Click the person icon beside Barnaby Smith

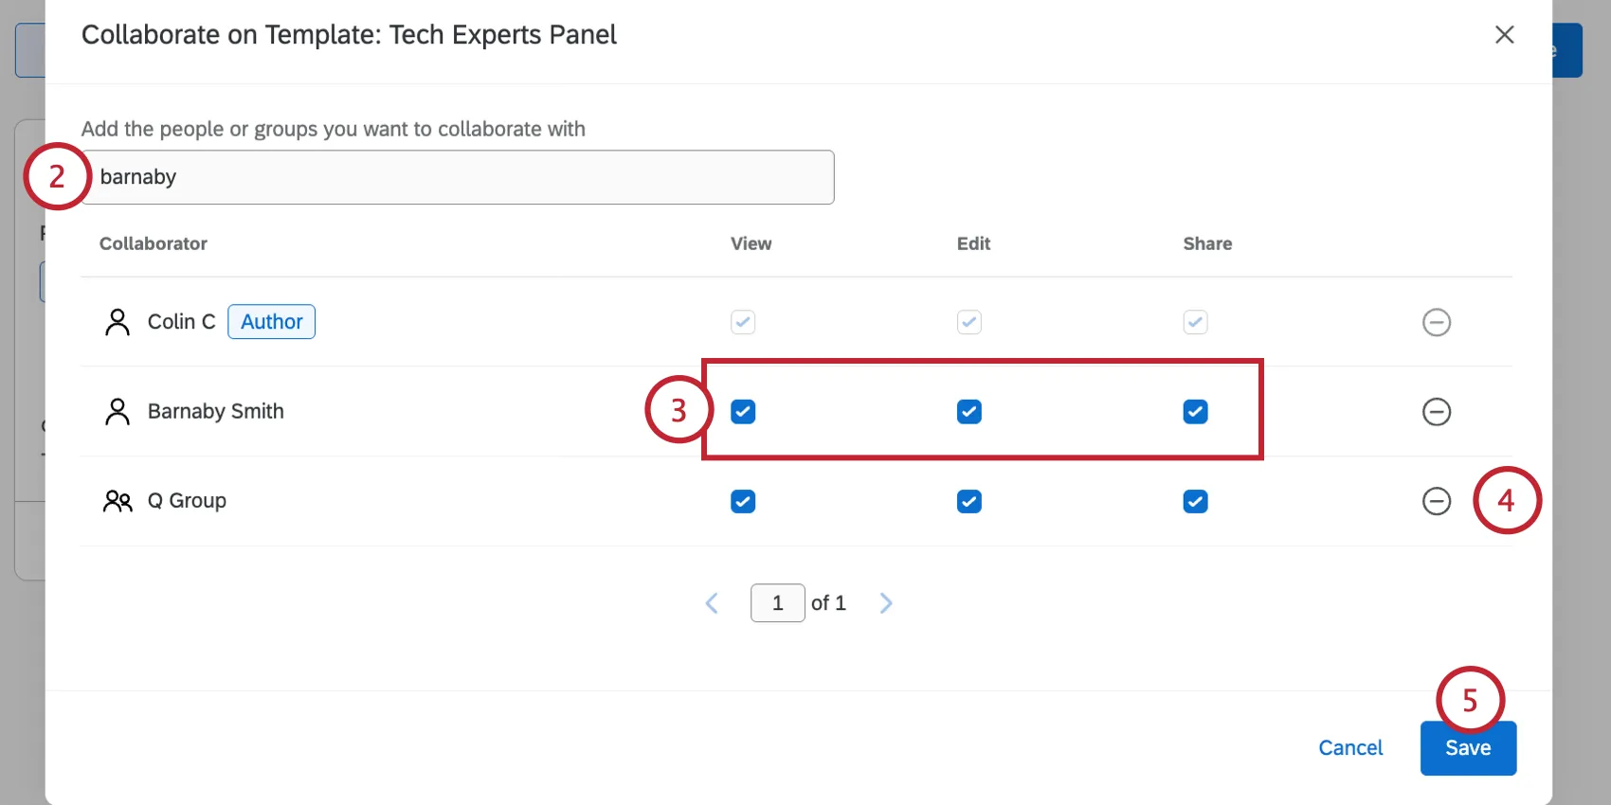118,411
